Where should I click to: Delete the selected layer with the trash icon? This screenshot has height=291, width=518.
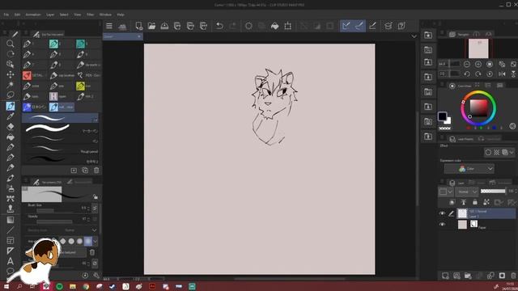513,276
